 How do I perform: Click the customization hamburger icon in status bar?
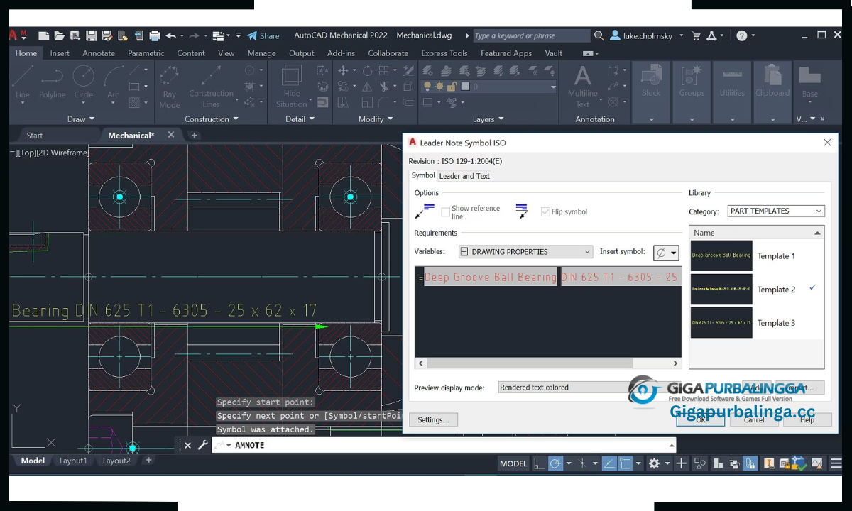coord(836,463)
